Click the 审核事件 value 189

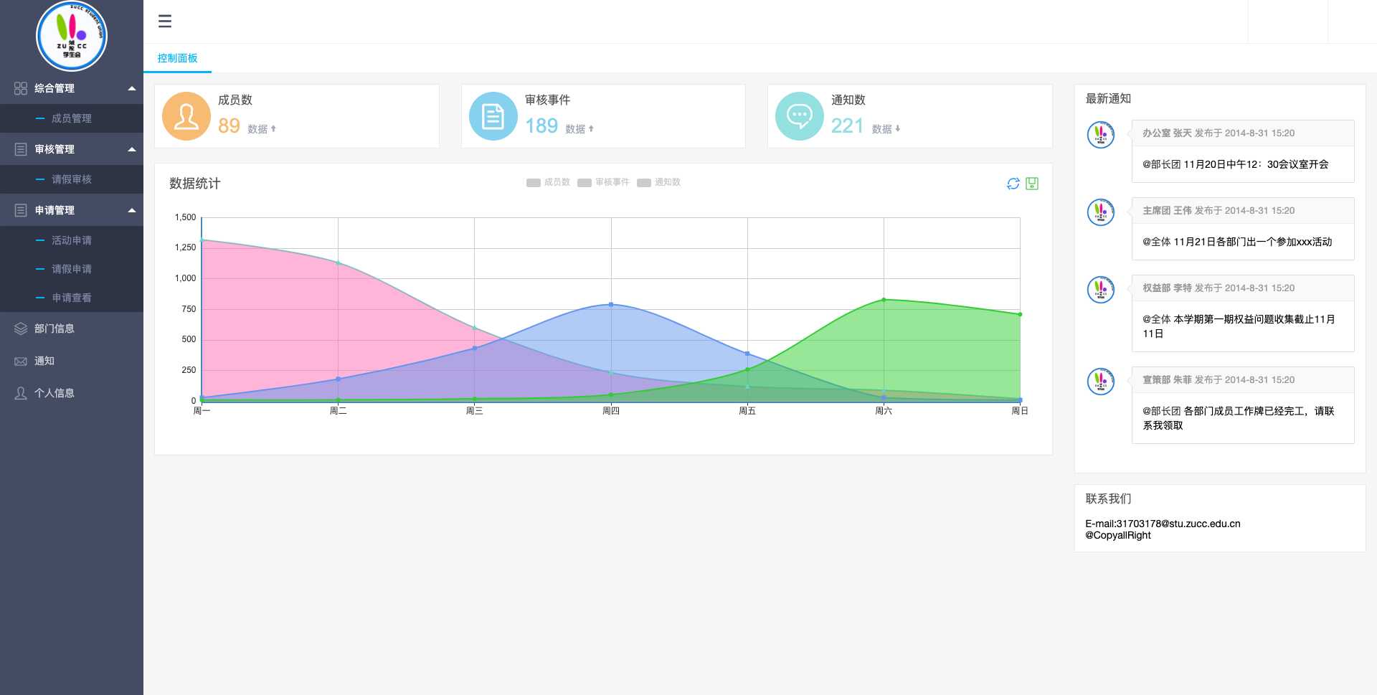click(x=541, y=126)
